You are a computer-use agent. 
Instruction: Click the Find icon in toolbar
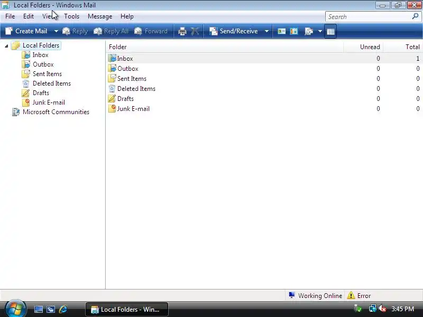pos(309,31)
